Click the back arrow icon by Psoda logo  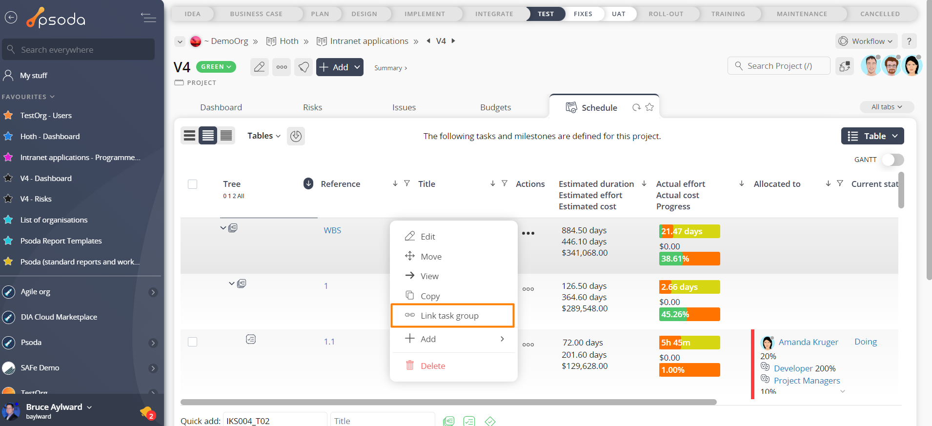11,18
